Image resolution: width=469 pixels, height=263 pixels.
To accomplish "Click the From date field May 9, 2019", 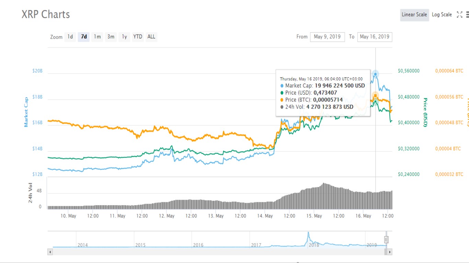I will tap(327, 37).
